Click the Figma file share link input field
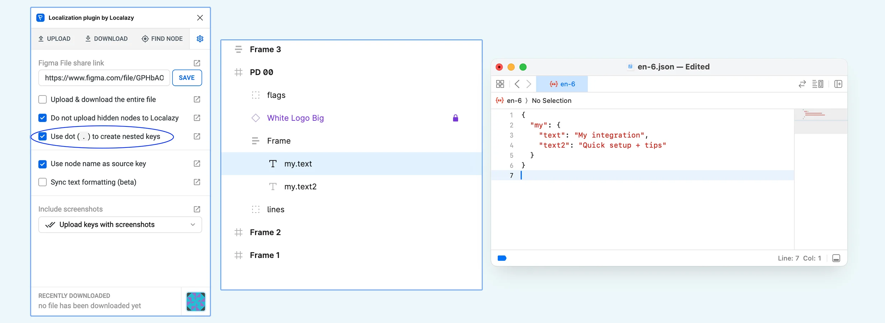This screenshot has width=885, height=323. [103, 78]
